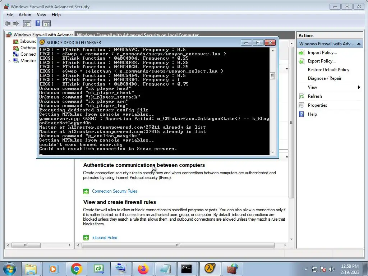Click the console vertical scrollbar thumb
Viewport: 368px width, 276px height.
point(273,76)
